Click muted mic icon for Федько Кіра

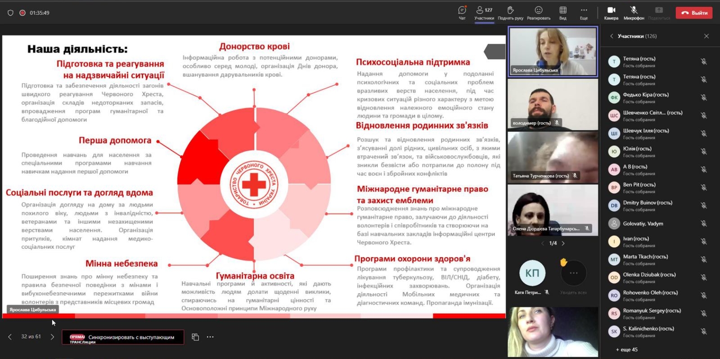coord(704,98)
